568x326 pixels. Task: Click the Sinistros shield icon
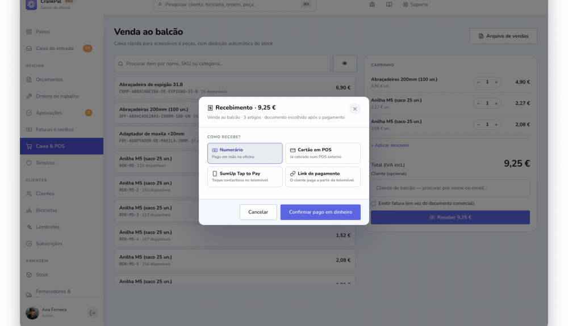click(x=29, y=163)
